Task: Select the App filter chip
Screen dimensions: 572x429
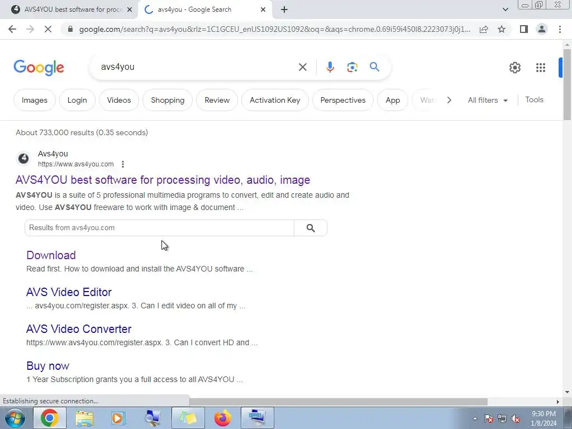Action: click(393, 100)
